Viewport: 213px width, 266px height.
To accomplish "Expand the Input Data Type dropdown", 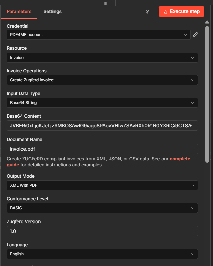I will pyautogui.click(x=102, y=103).
